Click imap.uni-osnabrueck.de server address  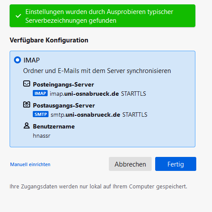(84, 94)
